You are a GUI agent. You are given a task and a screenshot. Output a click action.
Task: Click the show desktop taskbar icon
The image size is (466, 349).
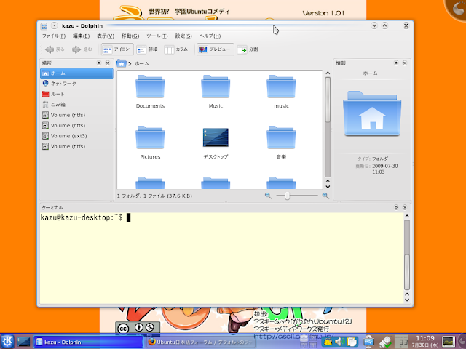tap(23, 342)
